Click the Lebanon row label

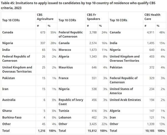tap(65, 117)
